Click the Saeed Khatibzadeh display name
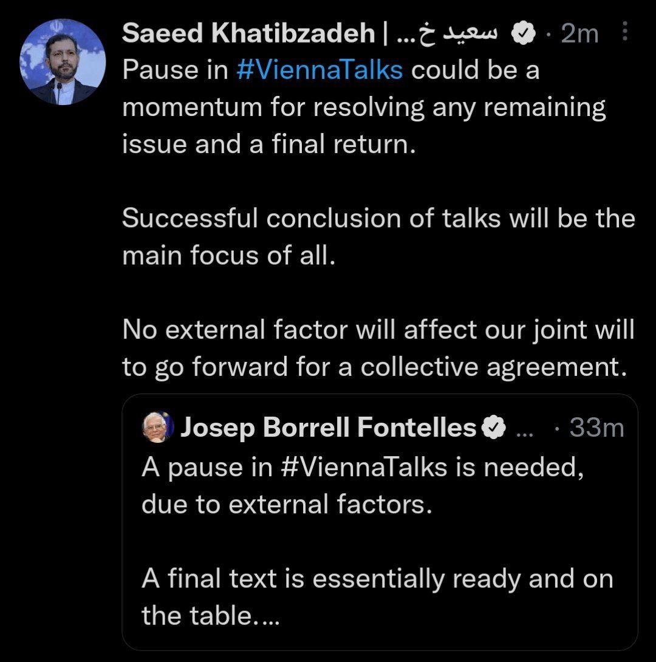 (x=248, y=33)
